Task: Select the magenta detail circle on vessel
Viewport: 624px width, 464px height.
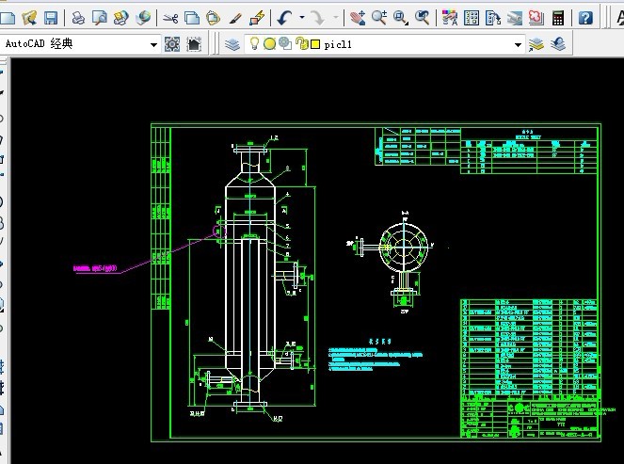Action: coord(219,231)
